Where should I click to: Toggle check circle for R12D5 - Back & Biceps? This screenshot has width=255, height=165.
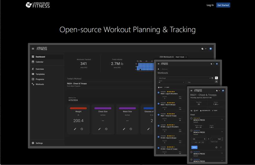[159, 137]
